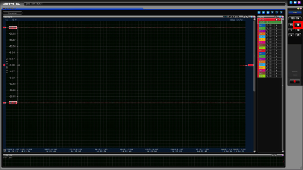Click the blue button atop side panel
303x170 pixels.
pyautogui.click(x=295, y=12)
